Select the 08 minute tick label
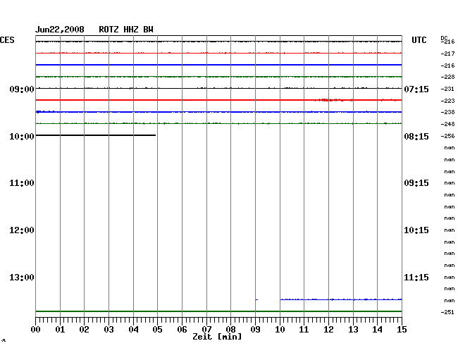 coord(230,330)
